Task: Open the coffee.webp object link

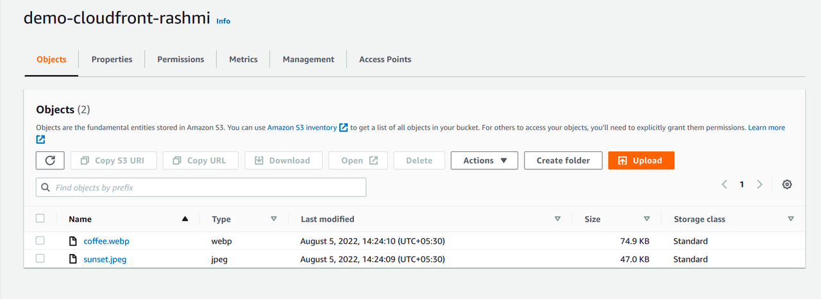Action: (106, 241)
